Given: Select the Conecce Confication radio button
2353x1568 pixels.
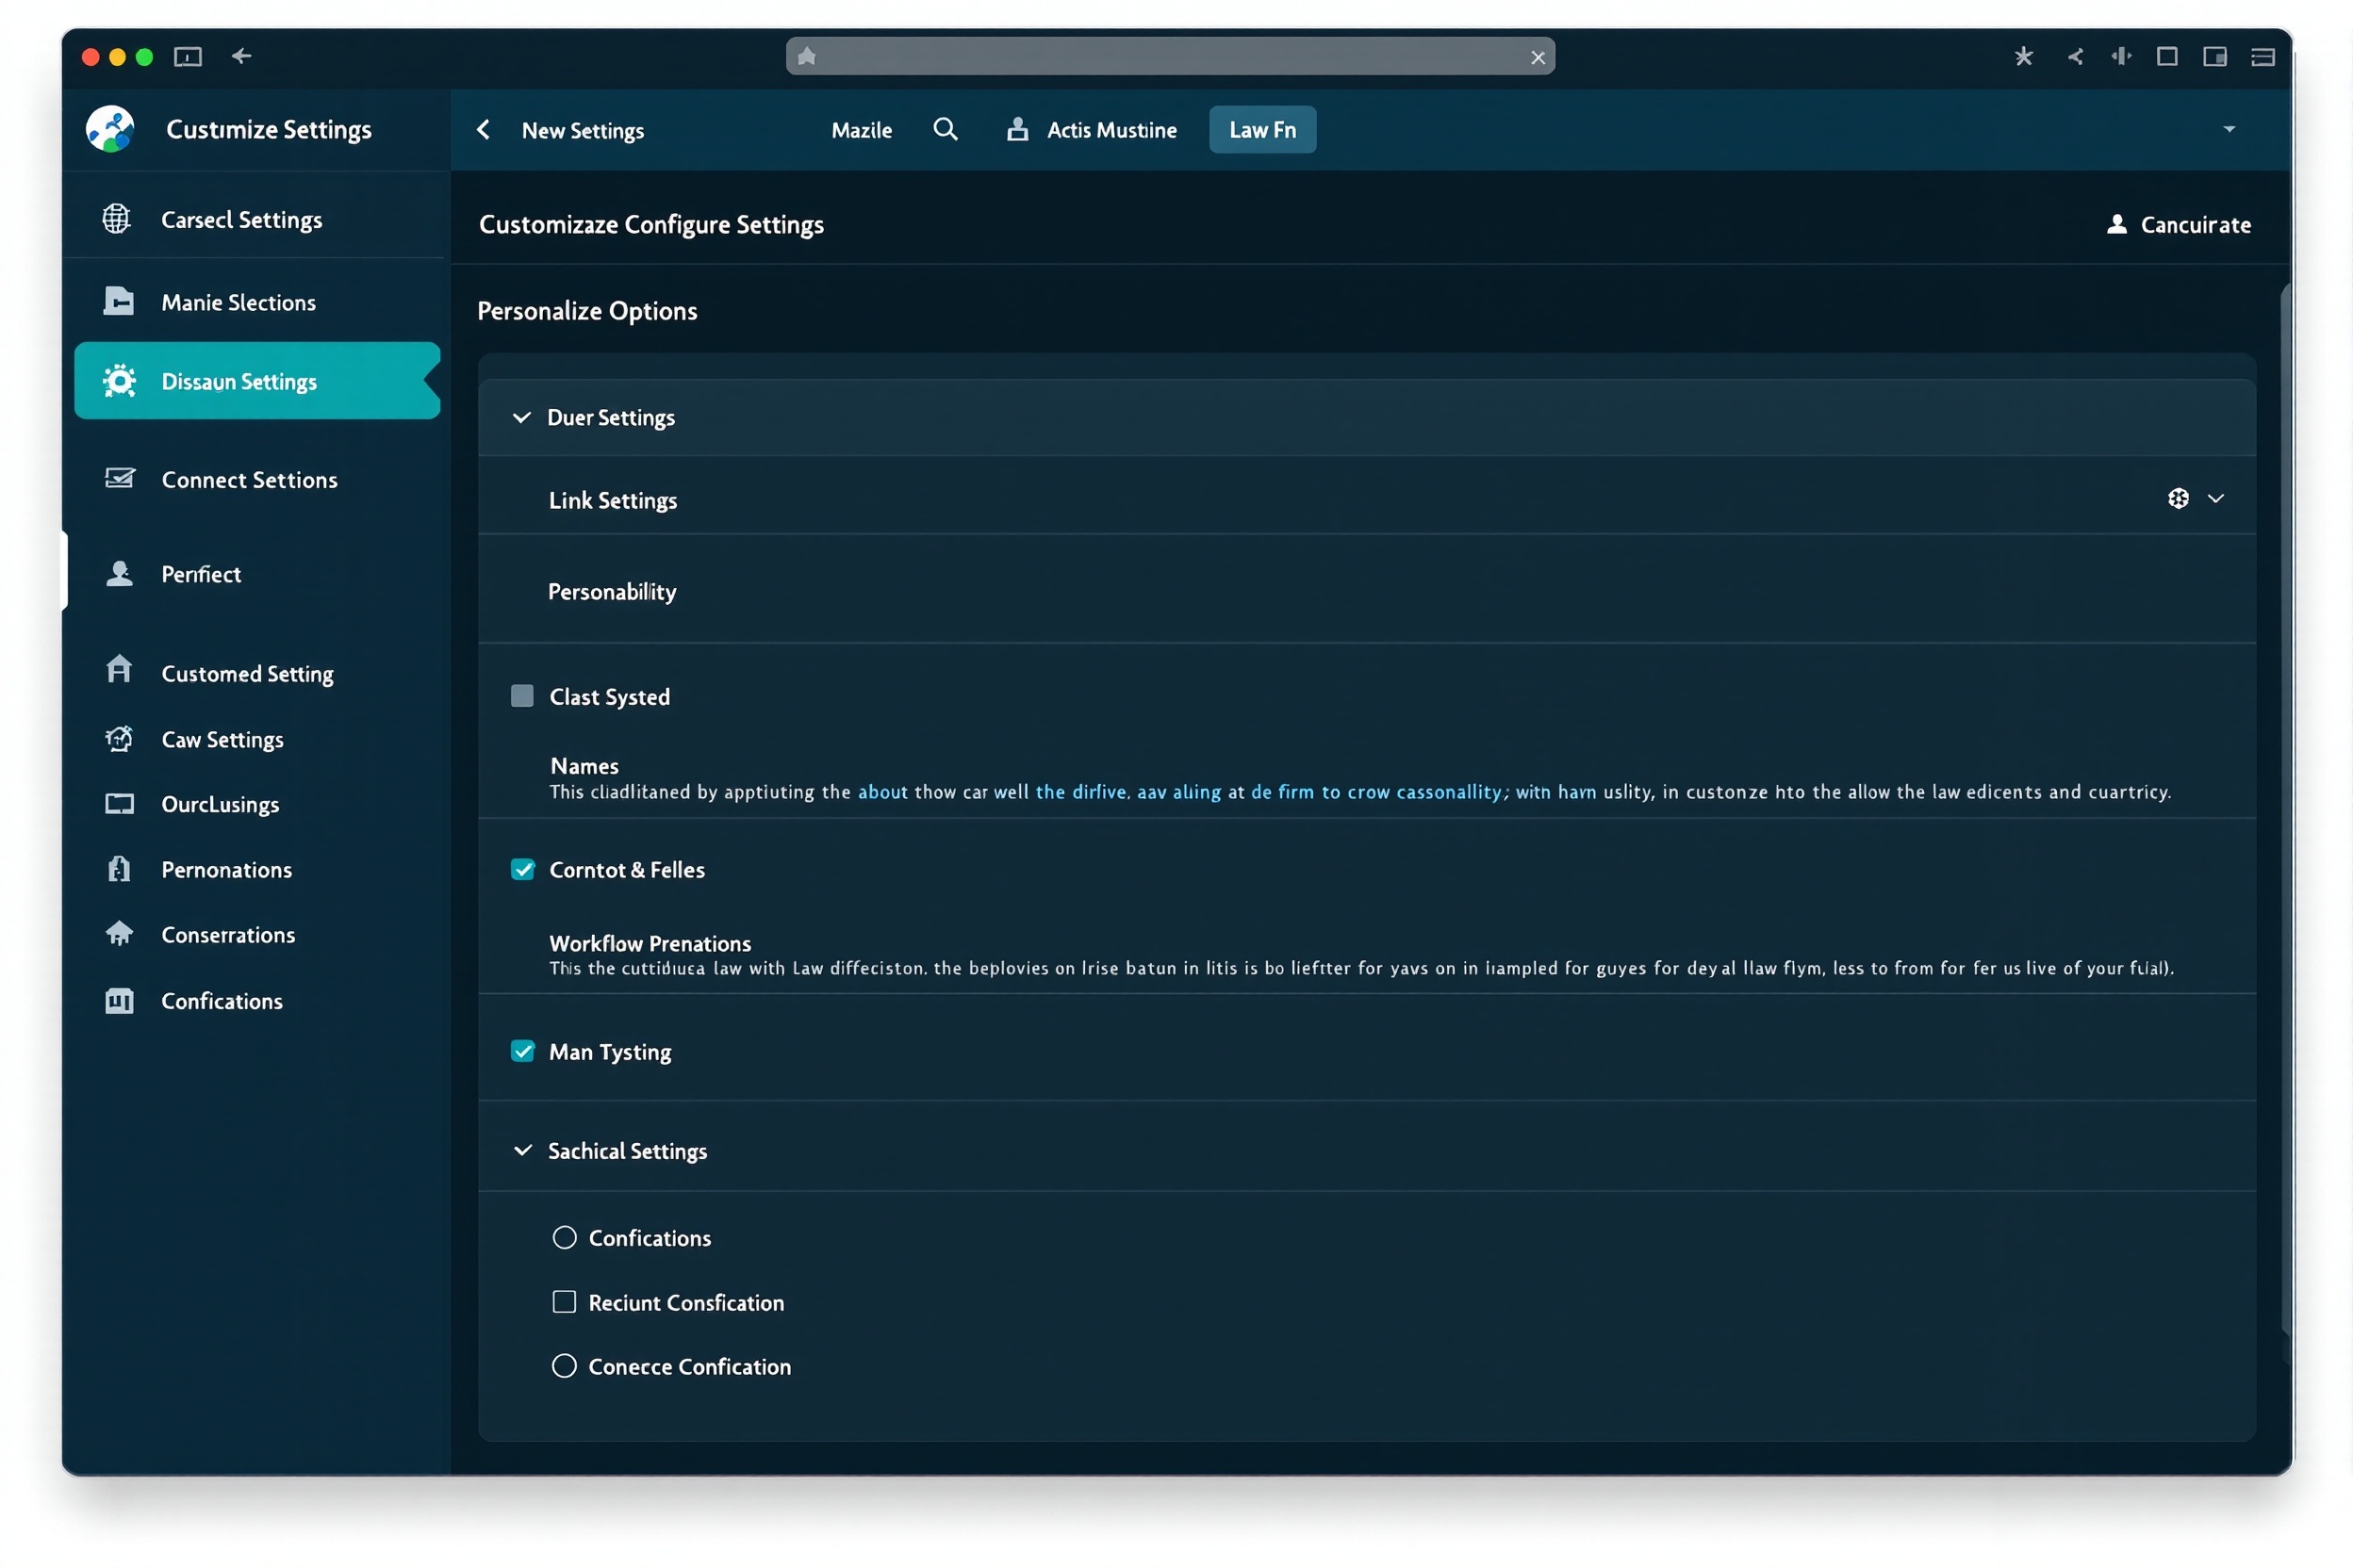Looking at the screenshot, I should (565, 1366).
